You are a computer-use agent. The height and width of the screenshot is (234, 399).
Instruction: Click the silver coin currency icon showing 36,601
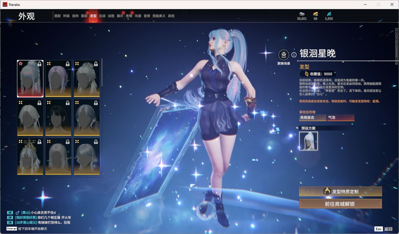[302, 14]
